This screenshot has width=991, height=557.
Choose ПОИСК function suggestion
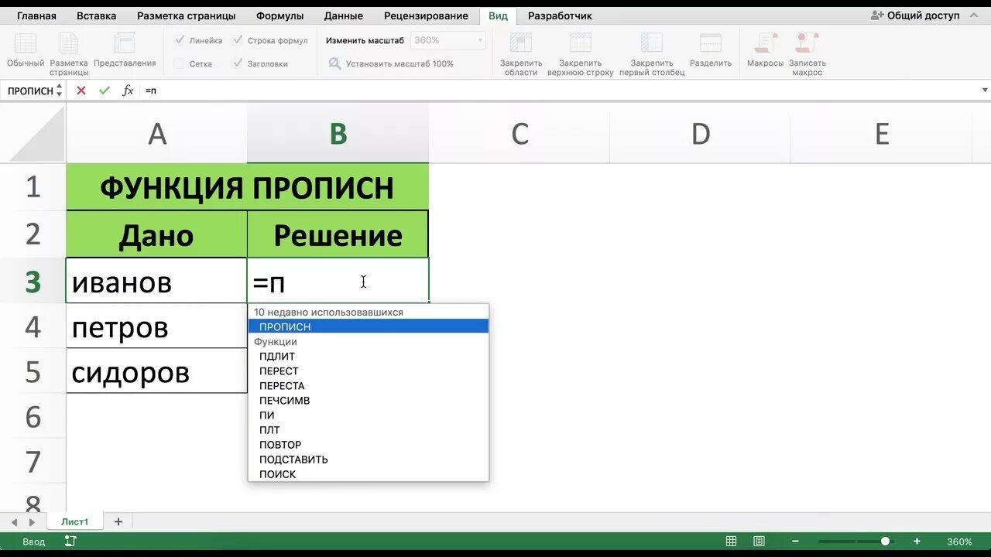tap(369, 474)
